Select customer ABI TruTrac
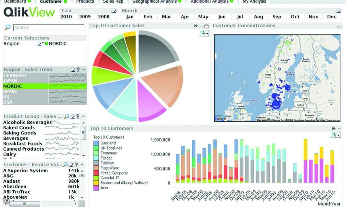This screenshot has height=207, width=346. click(x=17, y=192)
